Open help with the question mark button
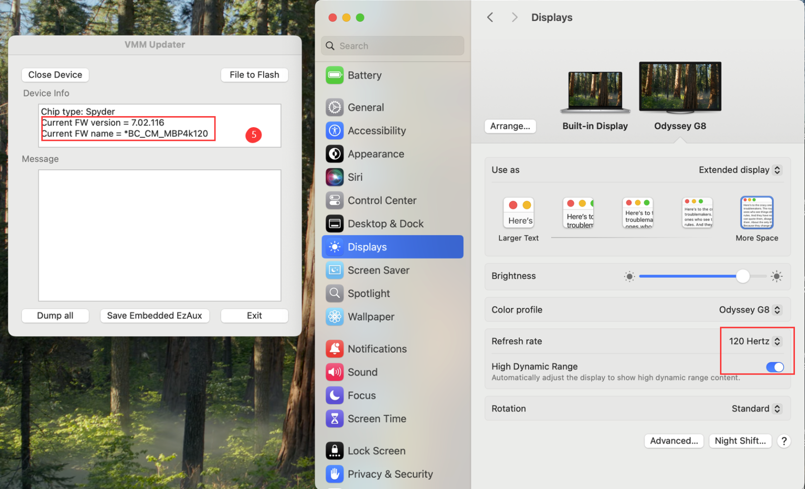The image size is (805, 489). pyautogui.click(x=784, y=441)
